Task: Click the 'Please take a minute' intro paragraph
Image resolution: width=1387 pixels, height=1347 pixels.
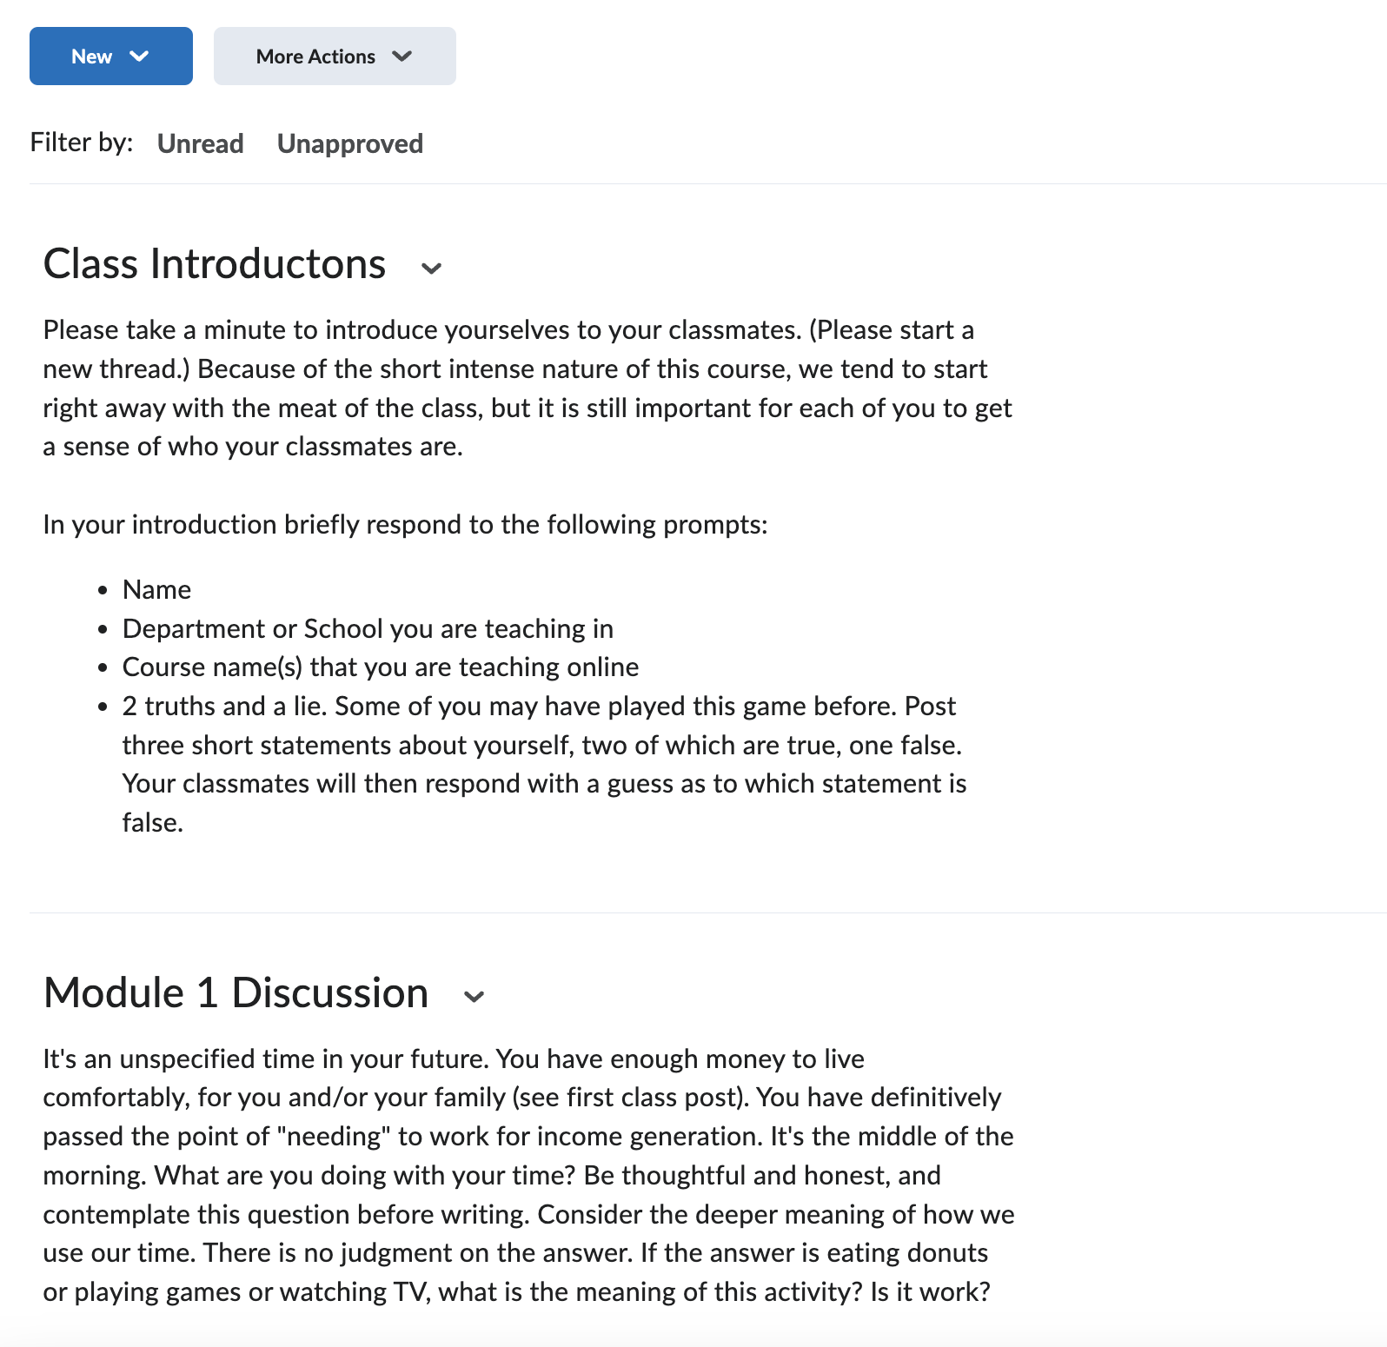Action: pyautogui.click(x=528, y=388)
